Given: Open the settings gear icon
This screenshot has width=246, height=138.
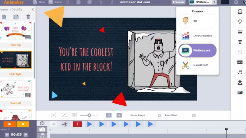Looking at the screenshot, I should [236, 2].
